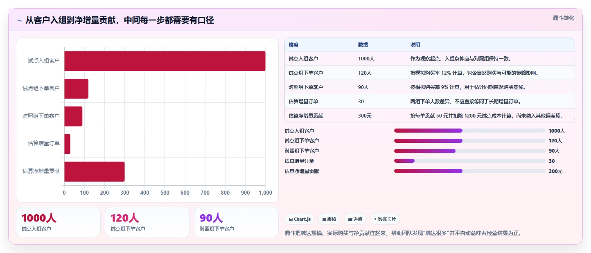
Task: Click the 表格 chip
Action: pyautogui.click(x=329, y=219)
